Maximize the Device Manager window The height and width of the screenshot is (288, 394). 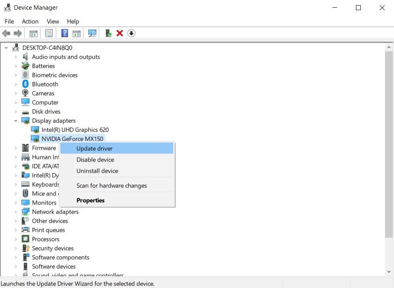click(358, 8)
